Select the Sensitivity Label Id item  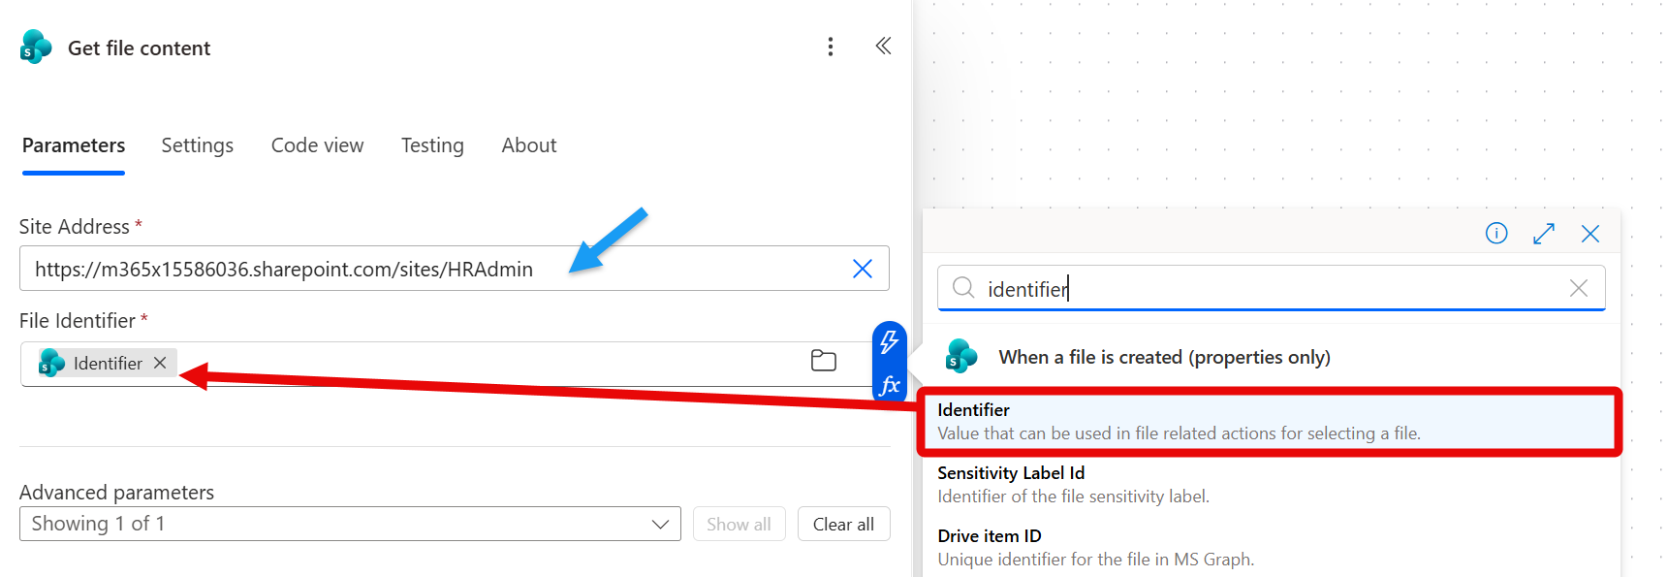(x=1269, y=485)
